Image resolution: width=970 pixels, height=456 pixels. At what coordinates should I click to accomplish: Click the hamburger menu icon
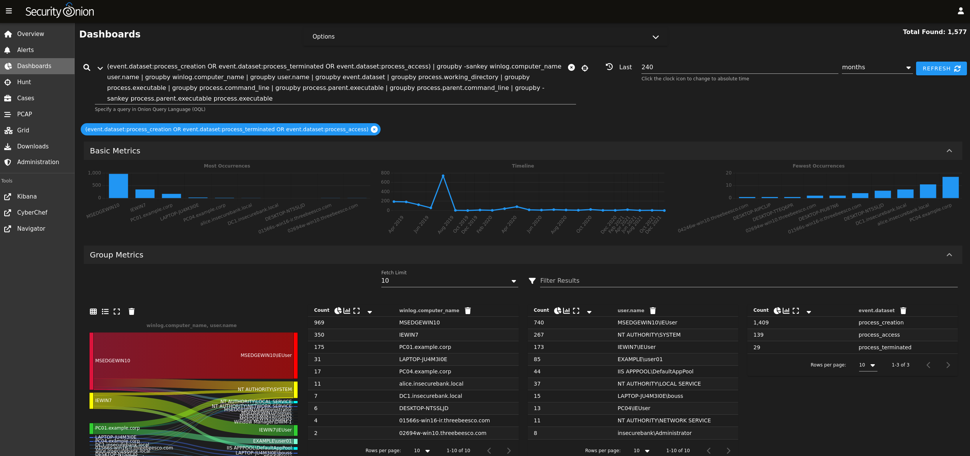[x=9, y=11]
